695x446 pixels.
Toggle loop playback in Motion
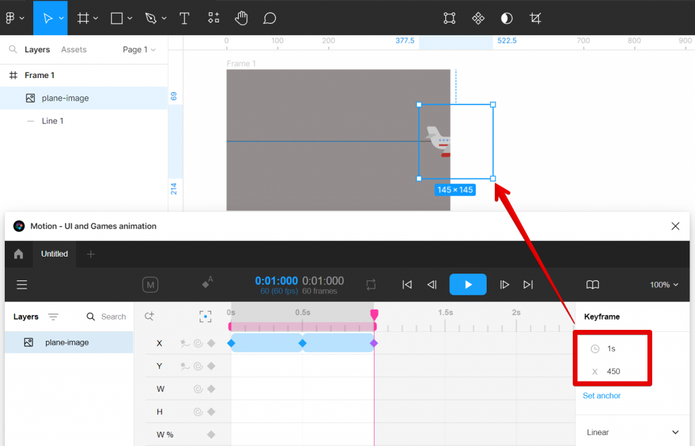[371, 284]
